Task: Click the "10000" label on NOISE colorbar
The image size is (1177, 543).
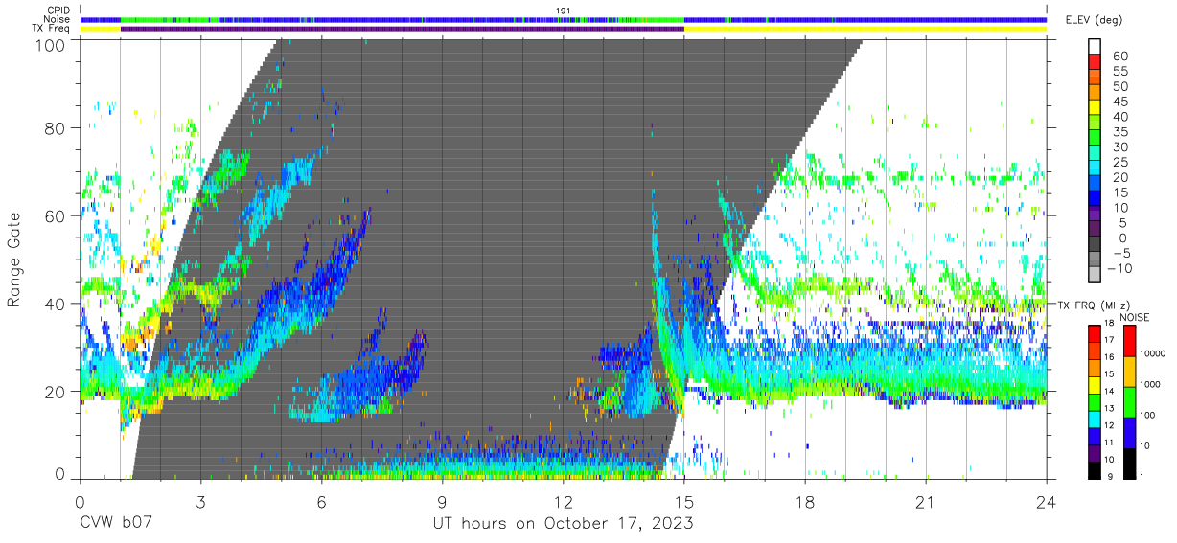Action: coord(1151,354)
